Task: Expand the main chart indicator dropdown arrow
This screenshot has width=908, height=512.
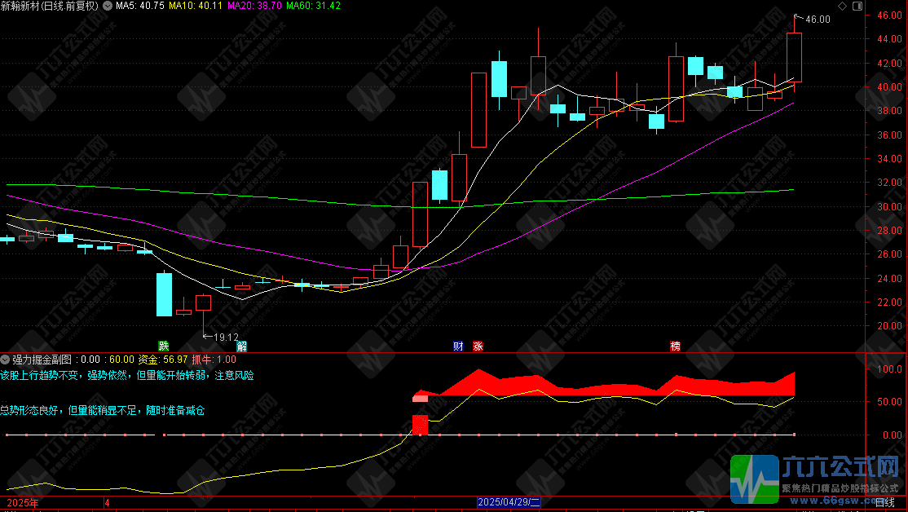Action: point(108,6)
